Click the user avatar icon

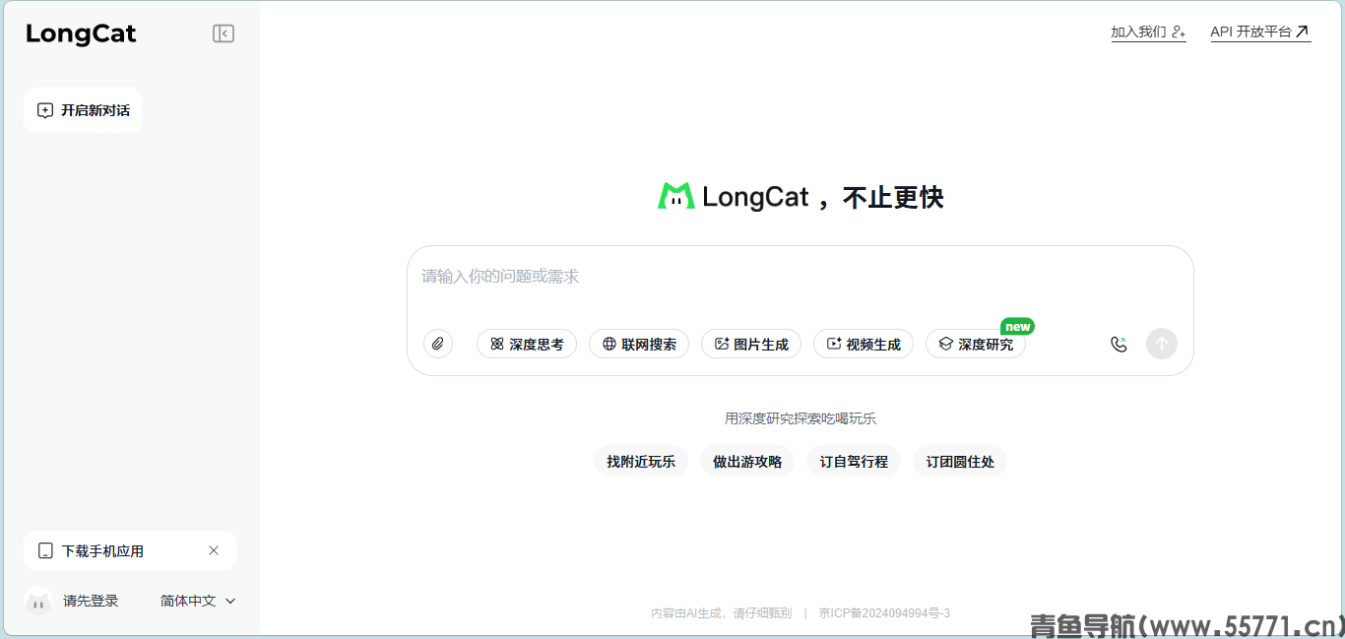38,601
